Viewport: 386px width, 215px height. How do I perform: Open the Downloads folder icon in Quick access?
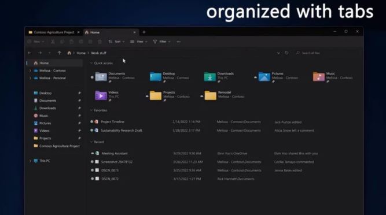pyautogui.click(x=210, y=77)
